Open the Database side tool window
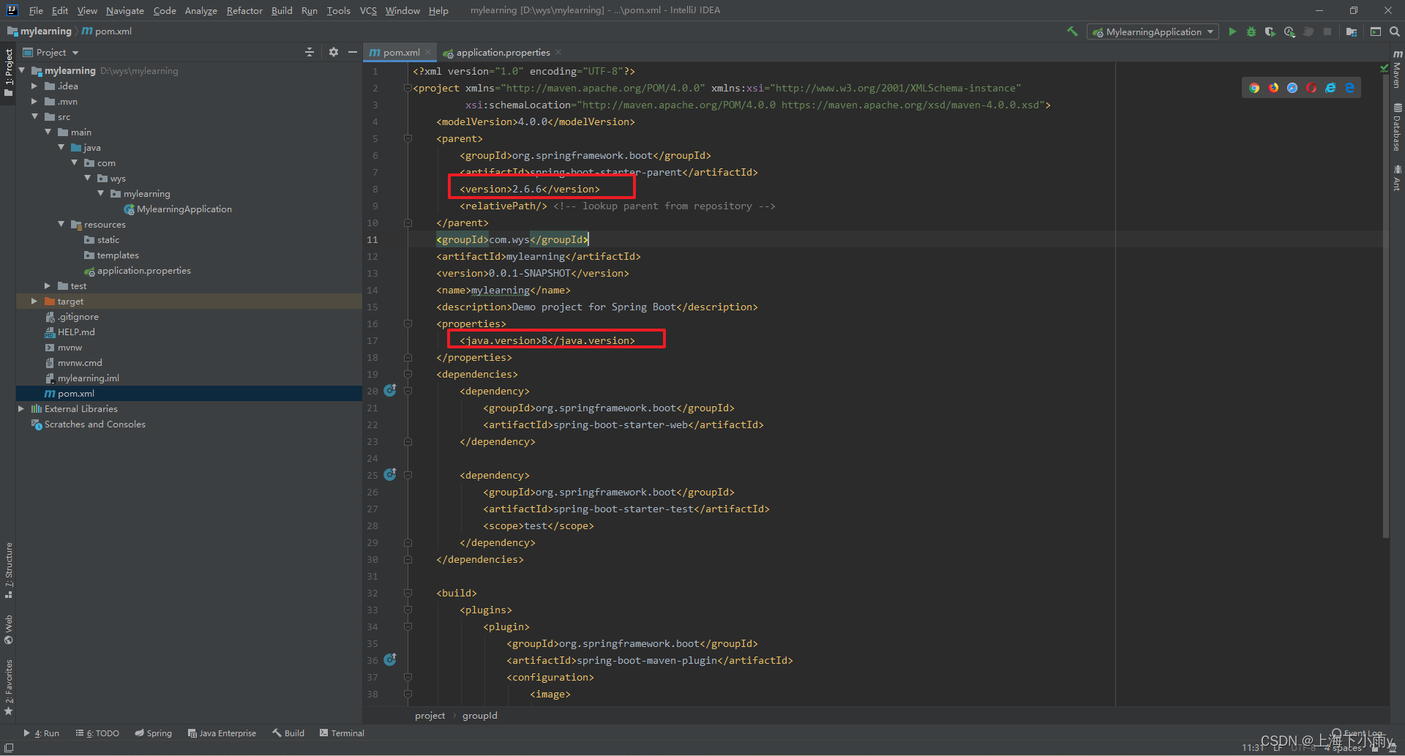 [1397, 127]
